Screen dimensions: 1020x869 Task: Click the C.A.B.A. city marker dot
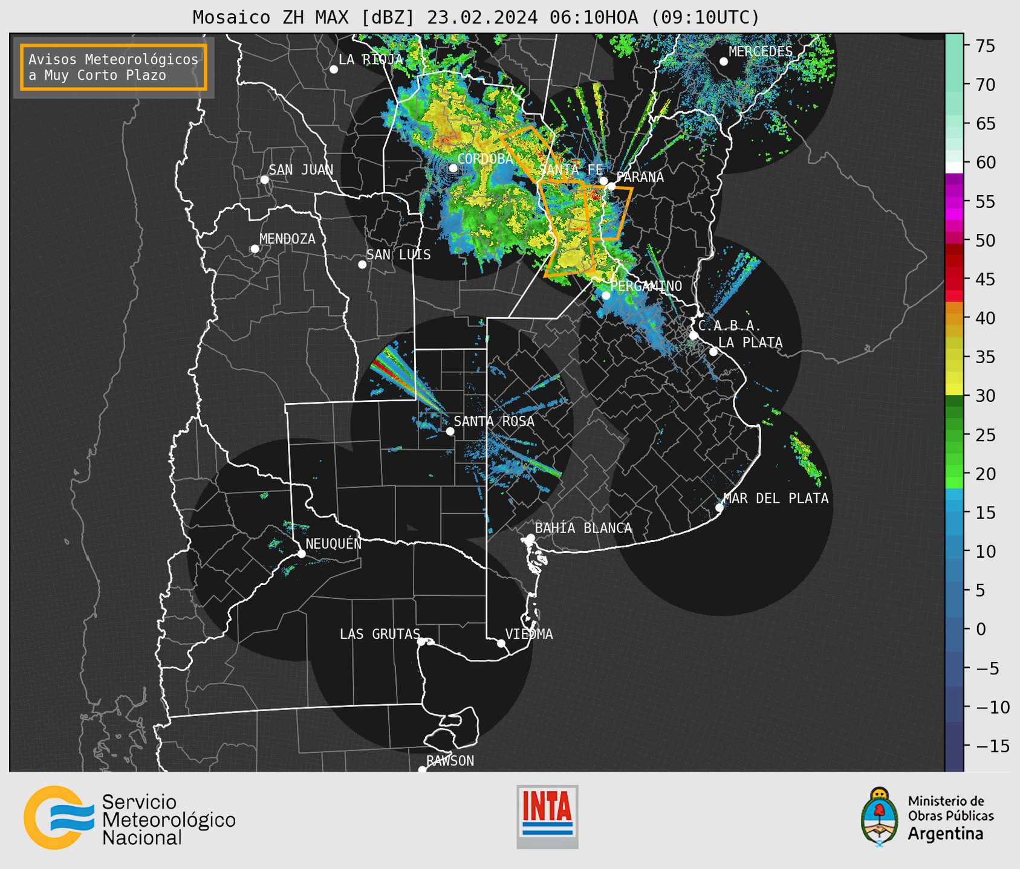click(x=694, y=335)
